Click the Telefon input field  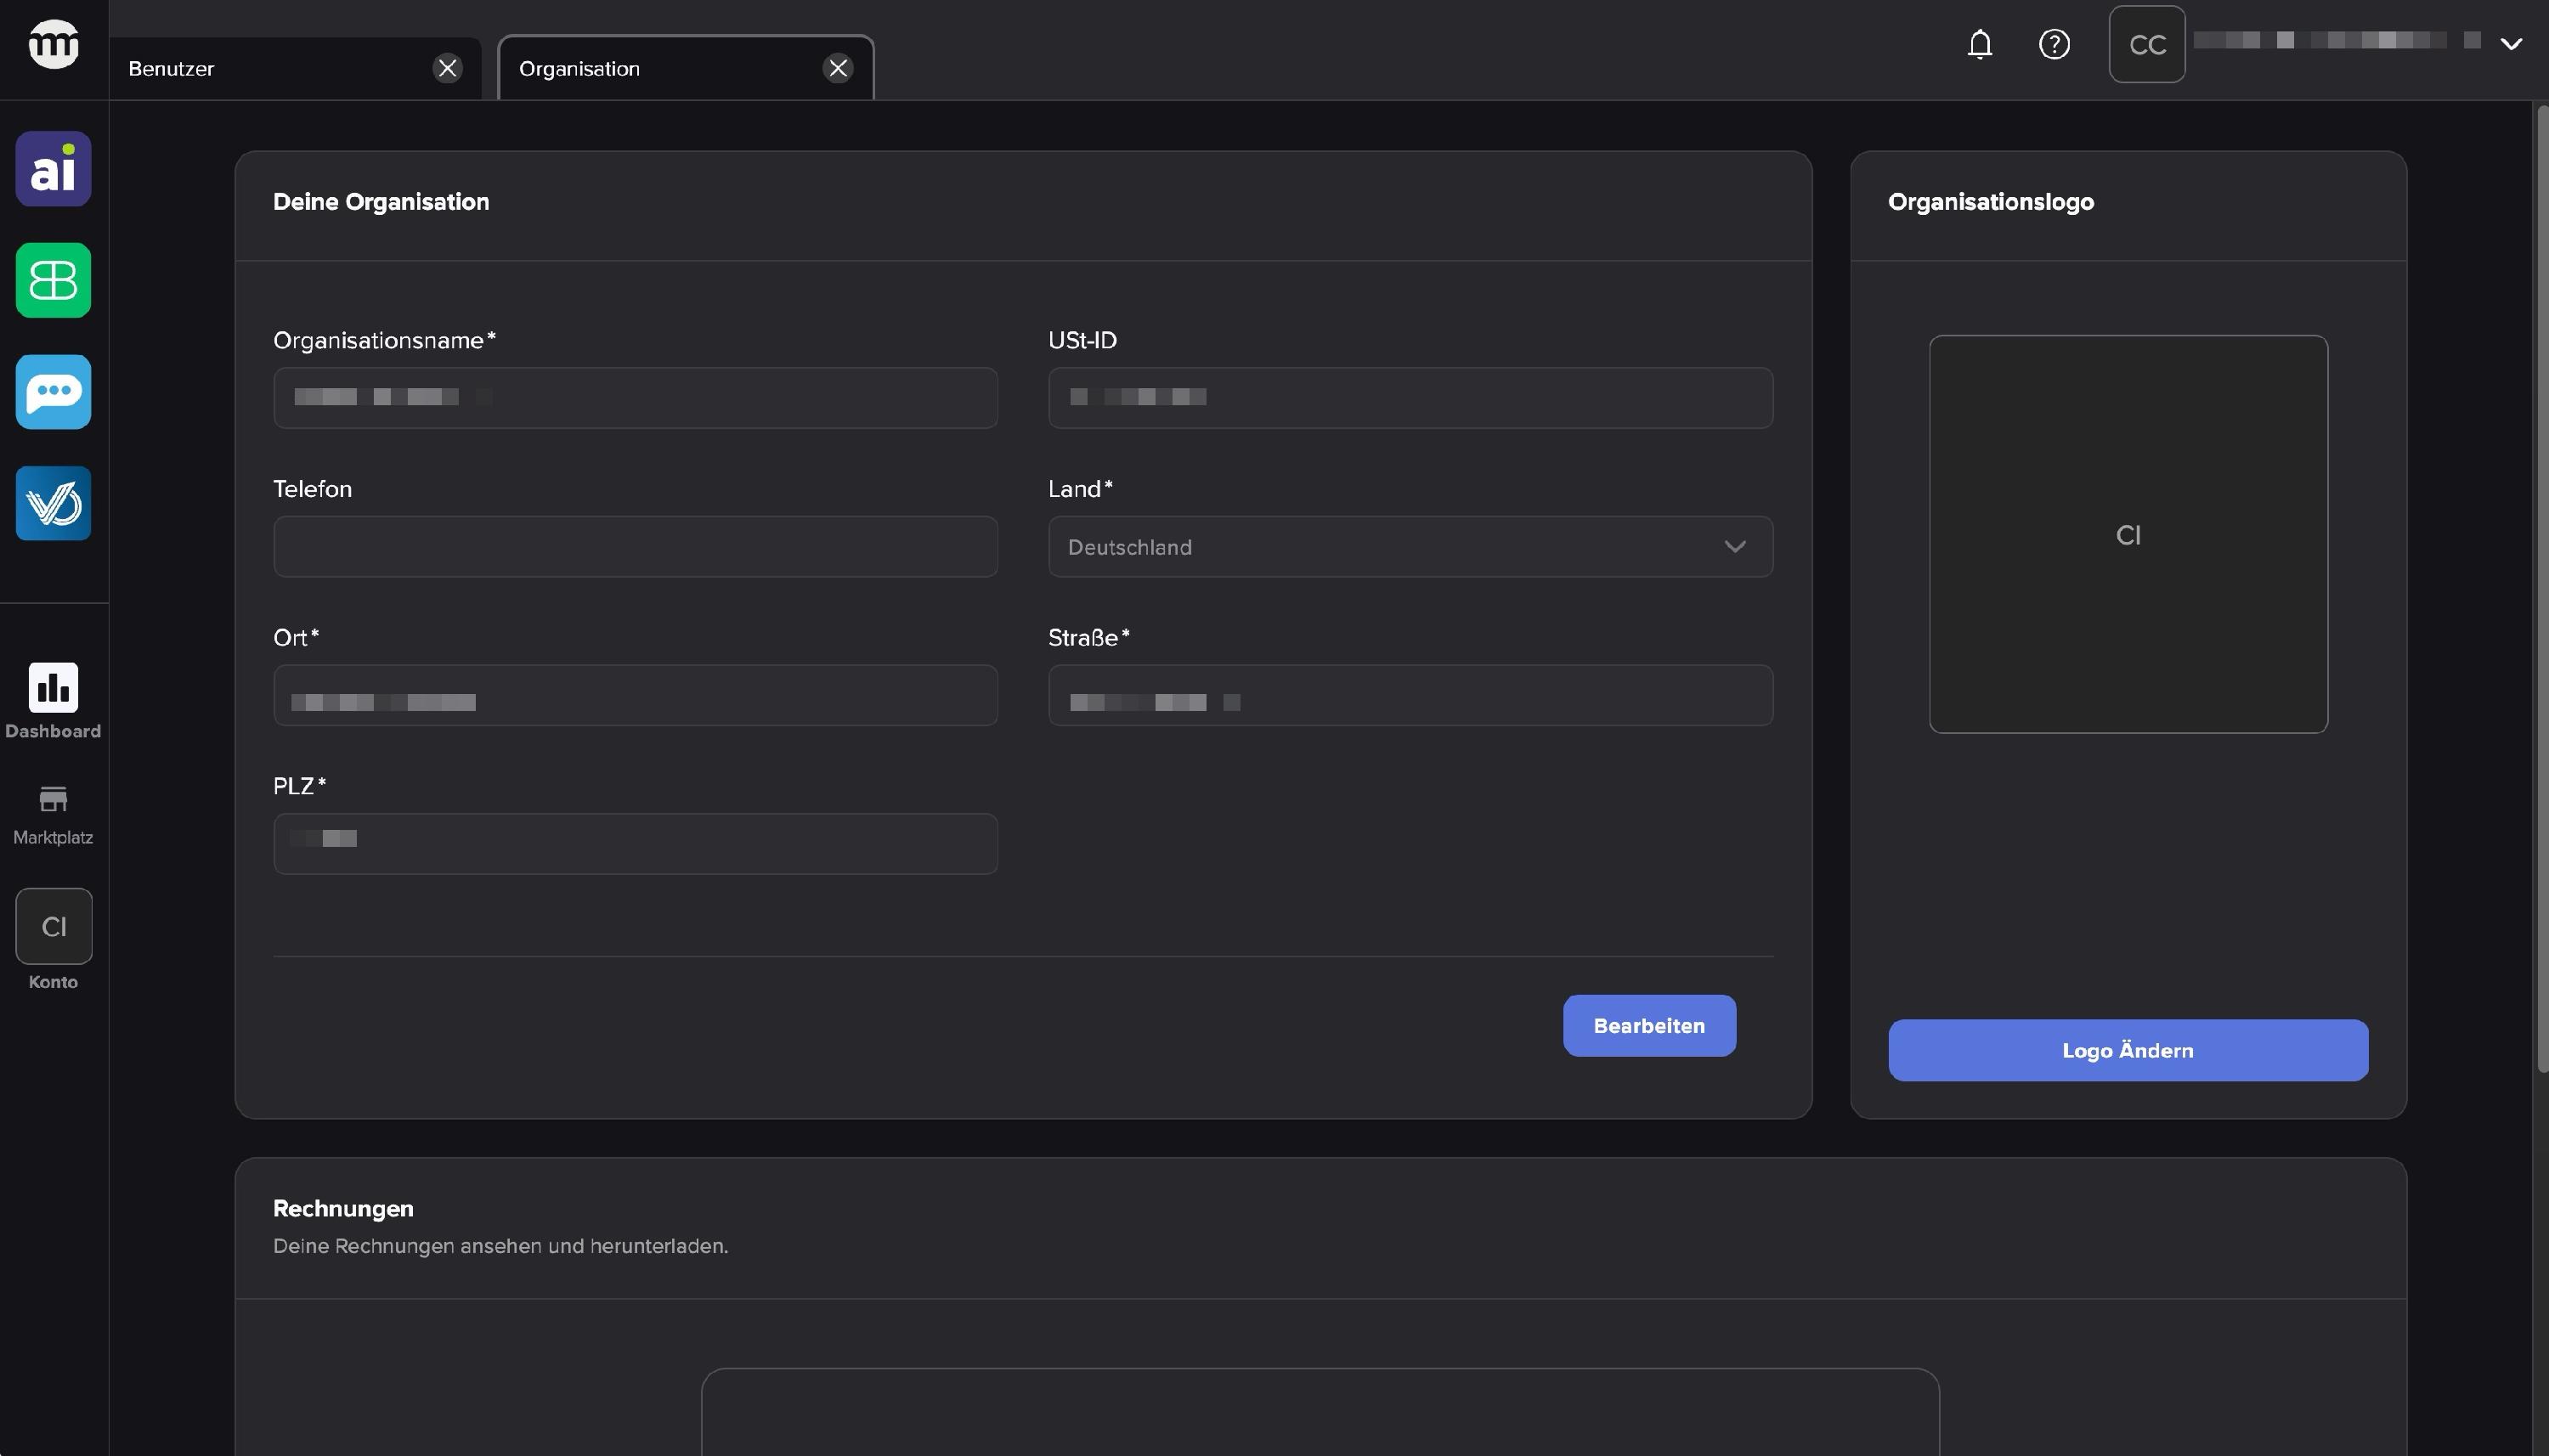(x=635, y=547)
